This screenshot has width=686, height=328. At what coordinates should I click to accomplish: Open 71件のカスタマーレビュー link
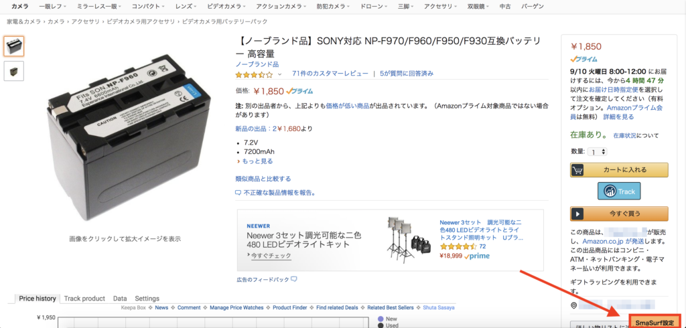coord(330,74)
